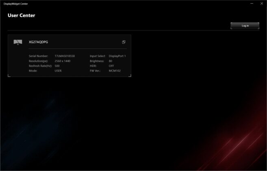
Task: Click the Input Select label
Action: (x=98, y=56)
